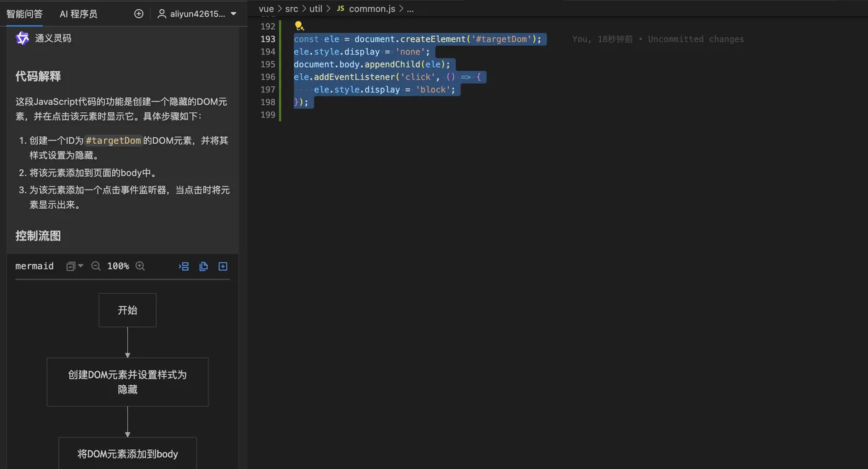
Task: Click the 将DOM元素添加到body flowchart node
Action: pyautogui.click(x=128, y=454)
